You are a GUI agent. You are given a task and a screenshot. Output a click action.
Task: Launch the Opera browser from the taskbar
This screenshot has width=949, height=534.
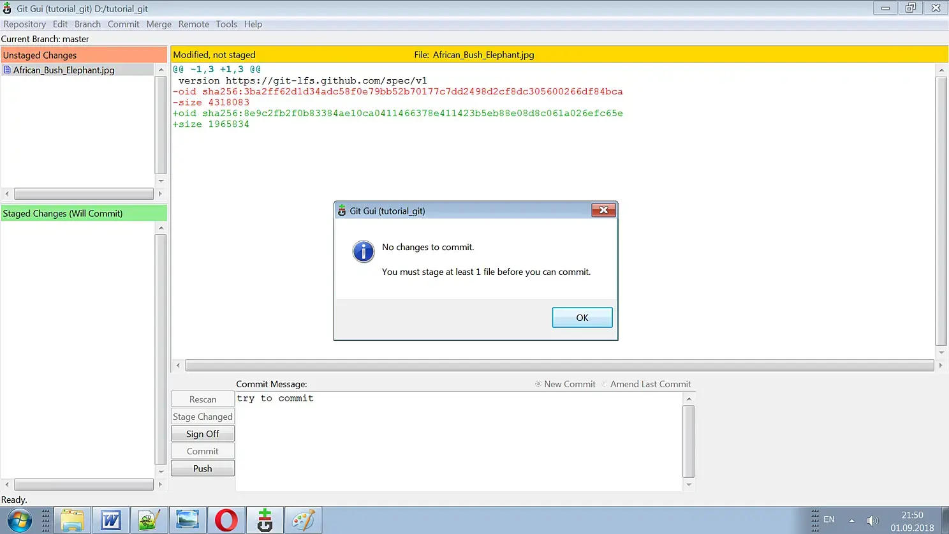coord(226,521)
